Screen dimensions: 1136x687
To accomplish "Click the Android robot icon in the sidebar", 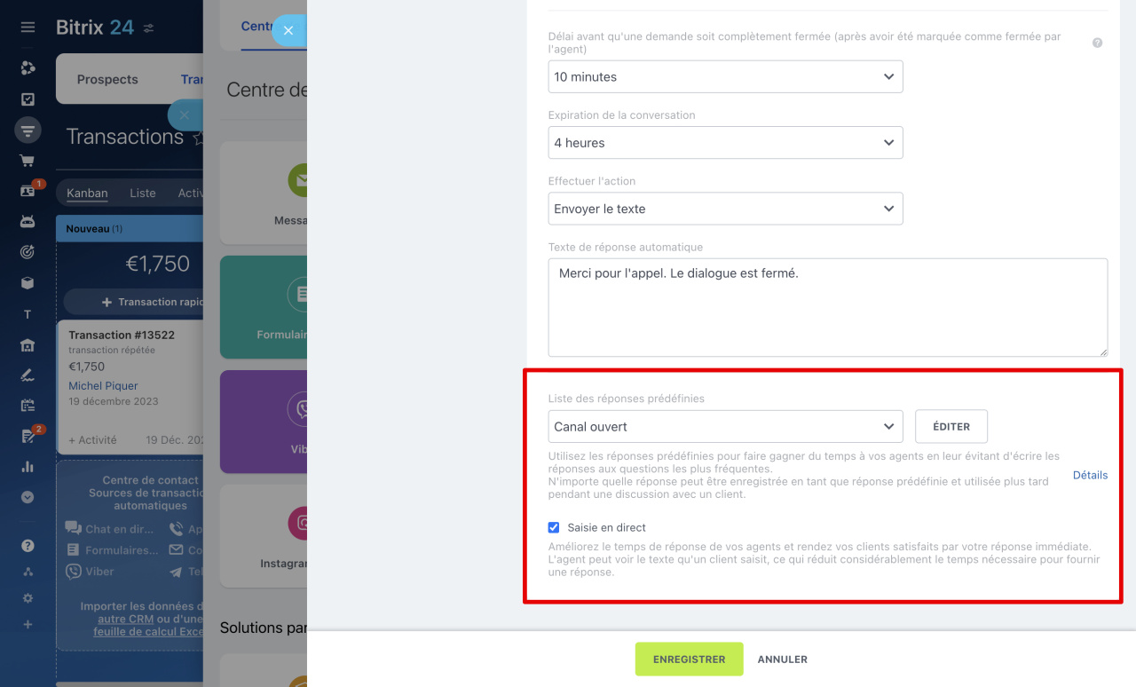I will coord(28,222).
